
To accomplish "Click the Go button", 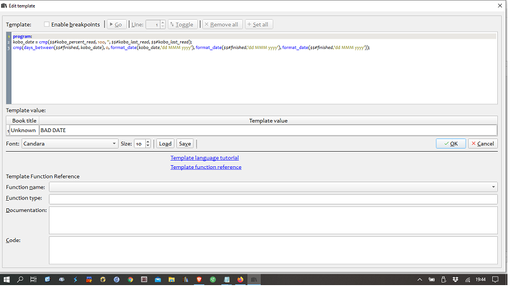I will pos(117,24).
